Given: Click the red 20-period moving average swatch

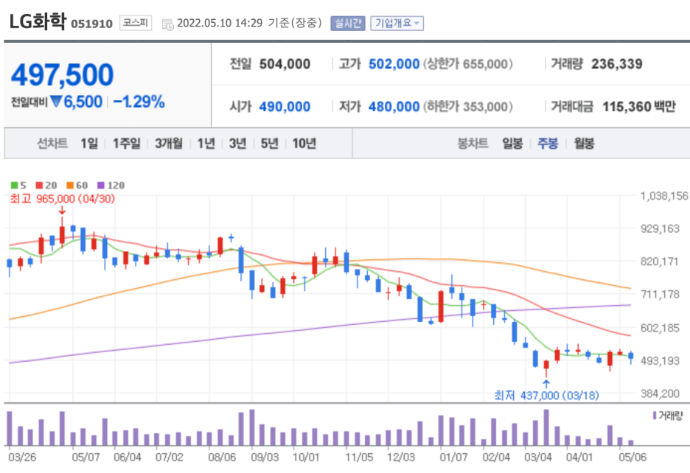Looking at the screenshot, I should pos(40,185).
